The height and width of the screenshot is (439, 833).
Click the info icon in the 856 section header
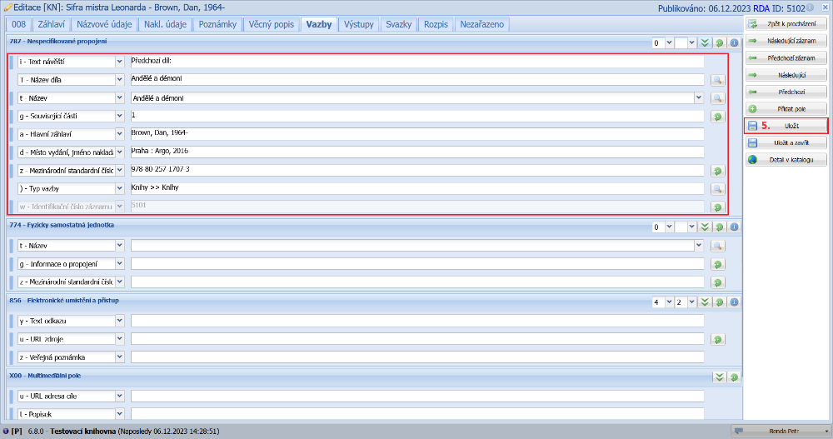point(734,302)
